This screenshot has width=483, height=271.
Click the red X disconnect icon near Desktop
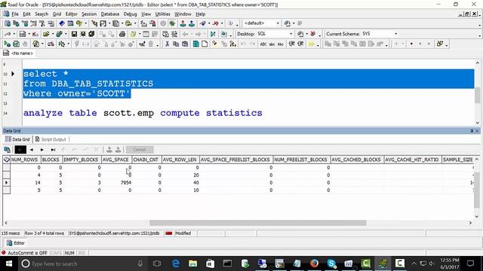pos(312,34)
